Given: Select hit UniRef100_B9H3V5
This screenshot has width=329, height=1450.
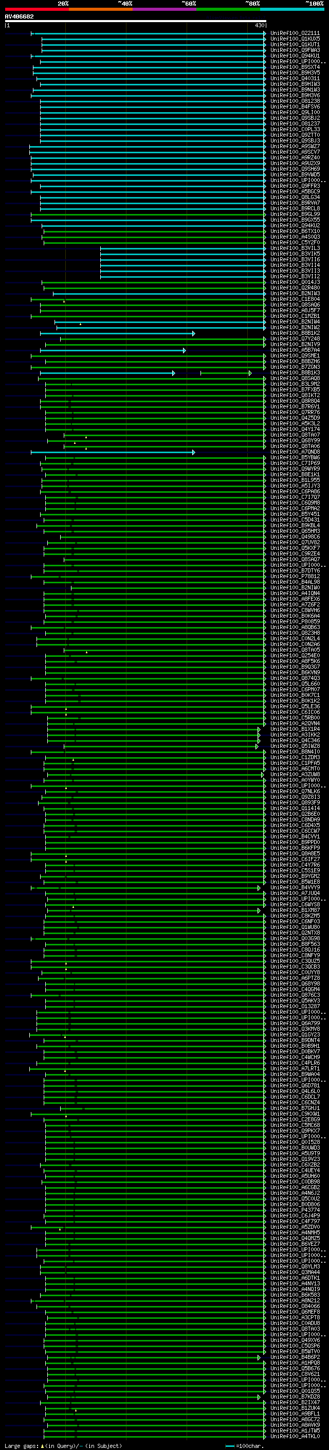Looking at the screenshot, I should pos(295,73).
